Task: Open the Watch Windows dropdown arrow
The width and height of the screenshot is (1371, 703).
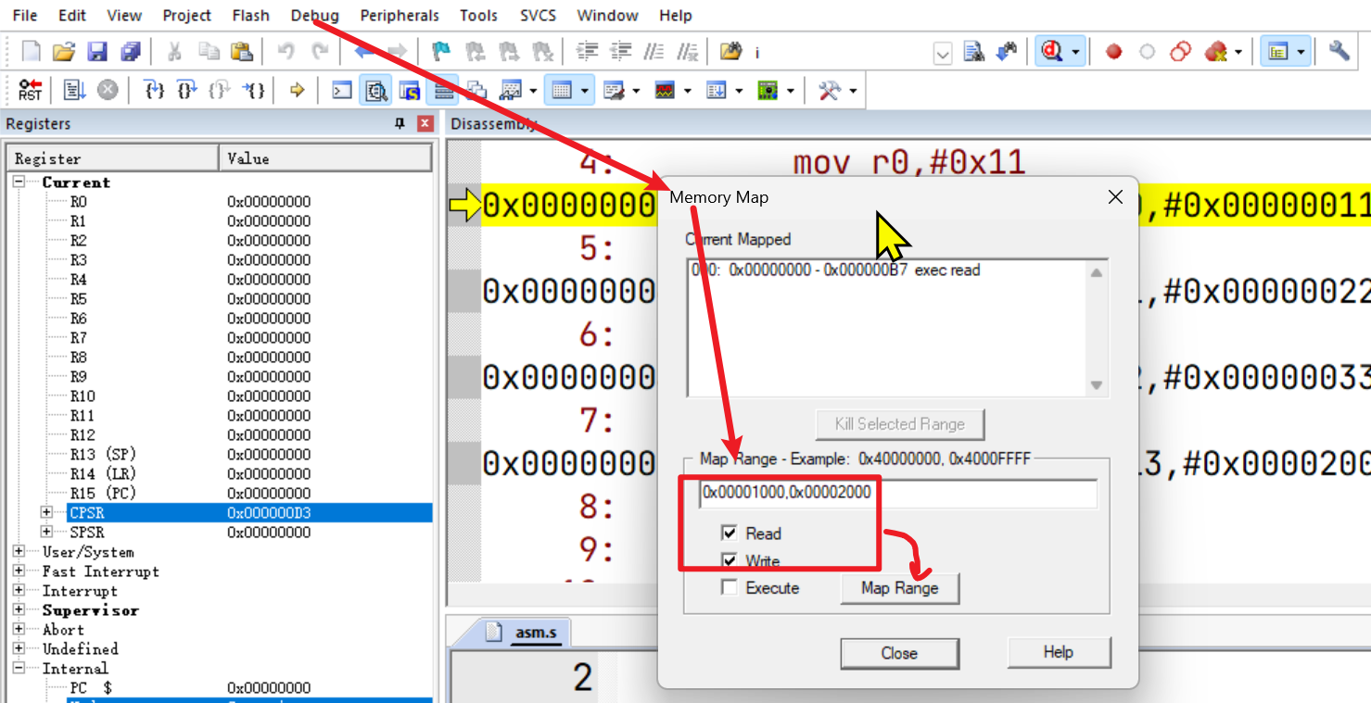Action: (533, 91)
